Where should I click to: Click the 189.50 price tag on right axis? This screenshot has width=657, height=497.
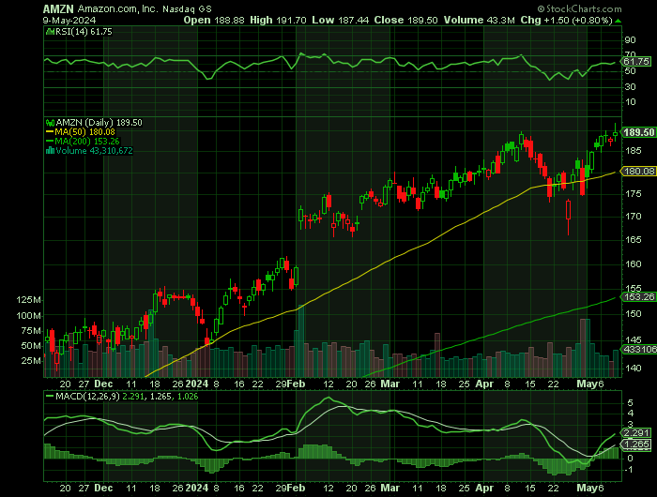coord(638,132)
